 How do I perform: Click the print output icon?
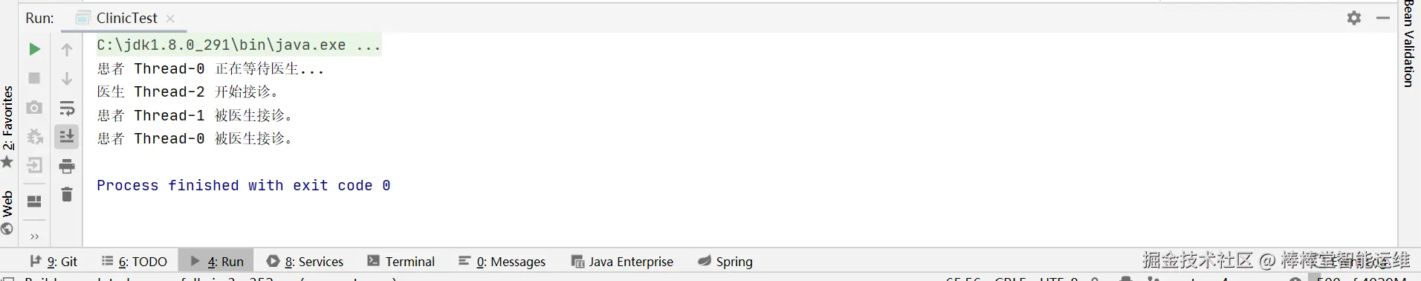67,166
